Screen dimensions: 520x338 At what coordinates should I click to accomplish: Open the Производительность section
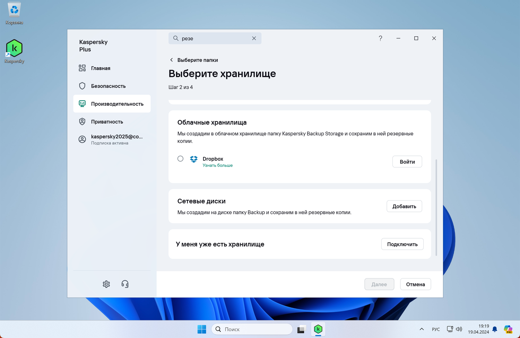point(112,104)
